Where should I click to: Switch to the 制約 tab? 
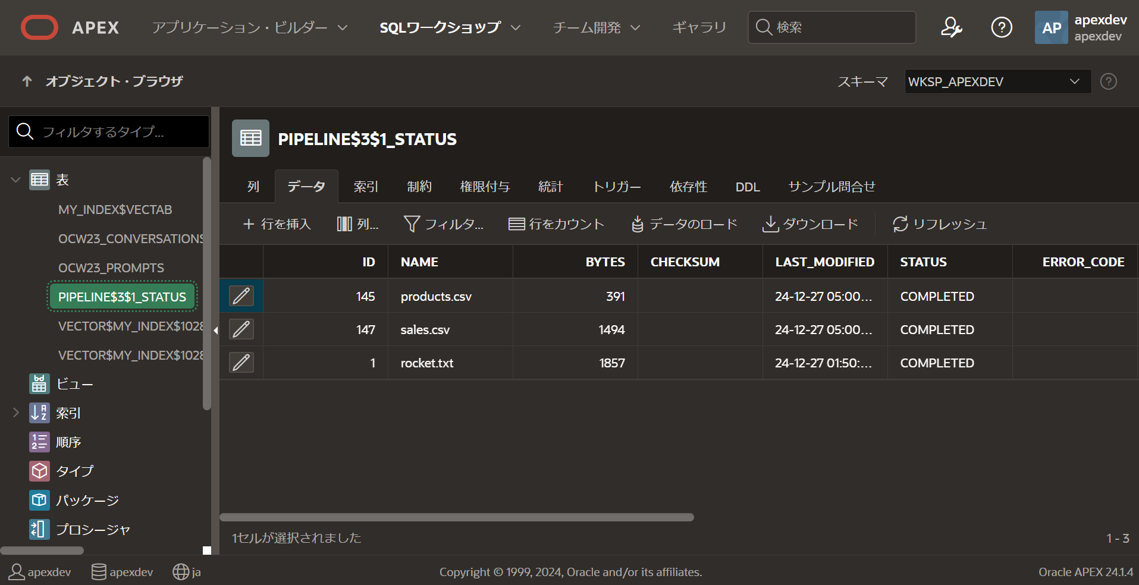click(x=419, y=187)
